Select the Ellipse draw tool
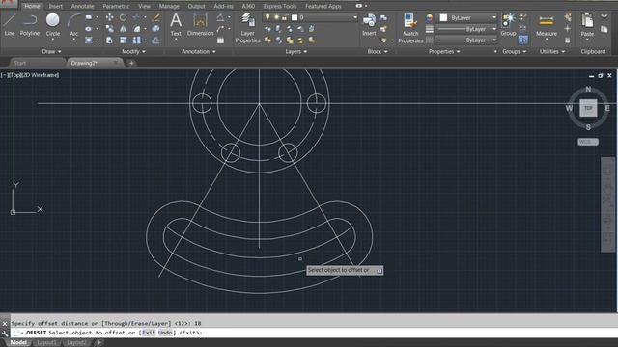 coord(89,29)
